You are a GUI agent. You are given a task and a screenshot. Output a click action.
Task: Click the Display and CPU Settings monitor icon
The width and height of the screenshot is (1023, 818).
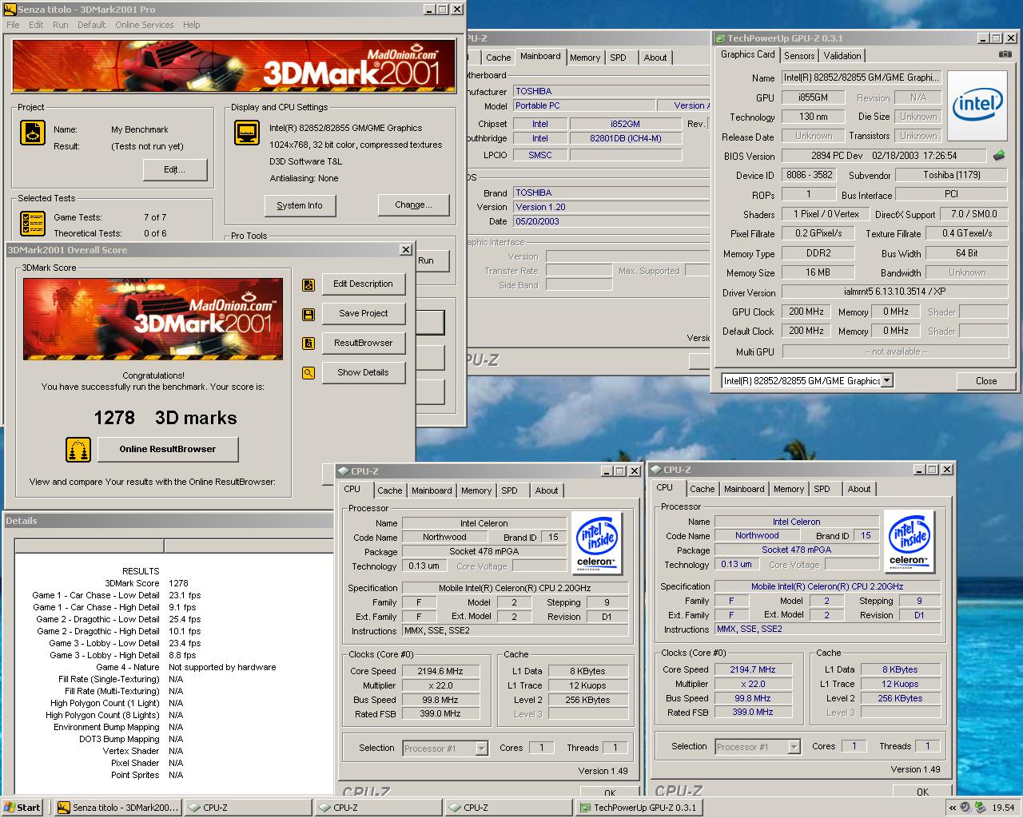pos(247,133)
